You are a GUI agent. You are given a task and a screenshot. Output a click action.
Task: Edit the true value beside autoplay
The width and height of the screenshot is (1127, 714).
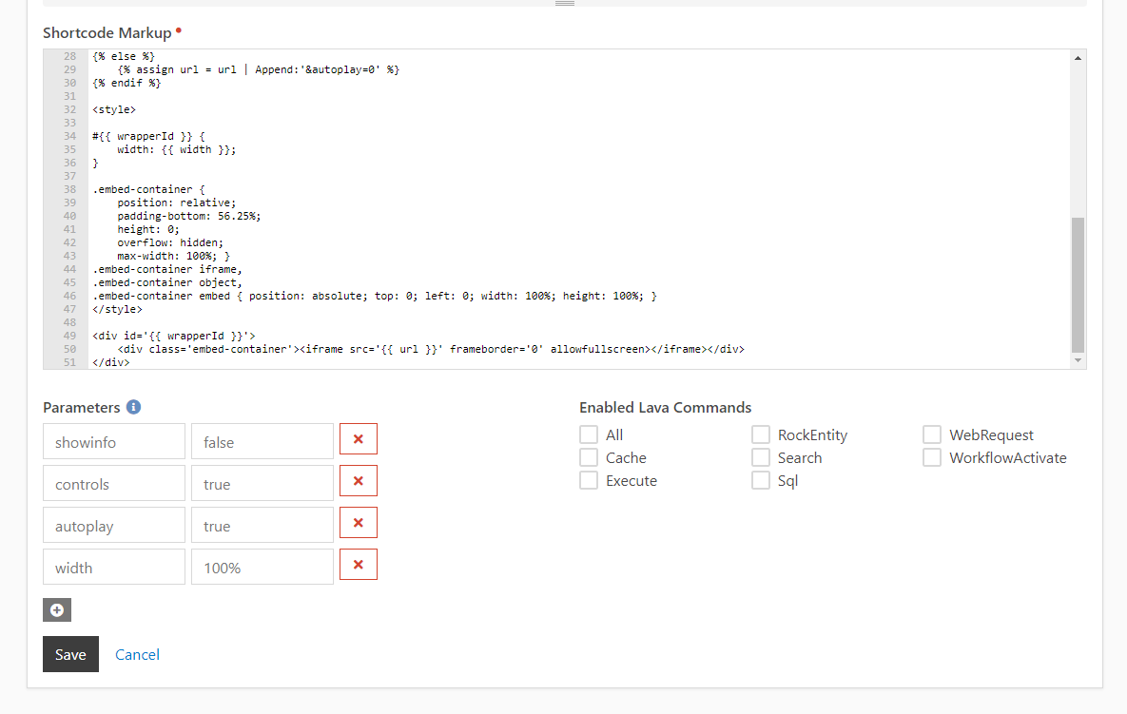coord(262,525)
